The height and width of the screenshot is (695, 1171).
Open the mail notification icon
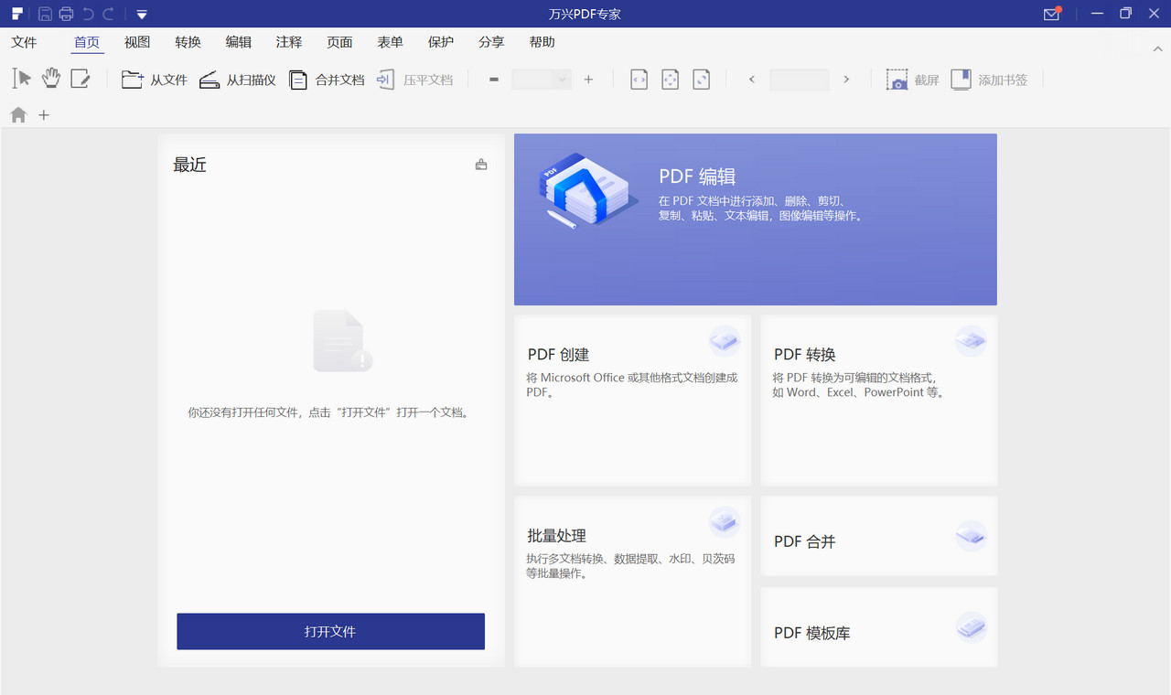(1052, 14)
